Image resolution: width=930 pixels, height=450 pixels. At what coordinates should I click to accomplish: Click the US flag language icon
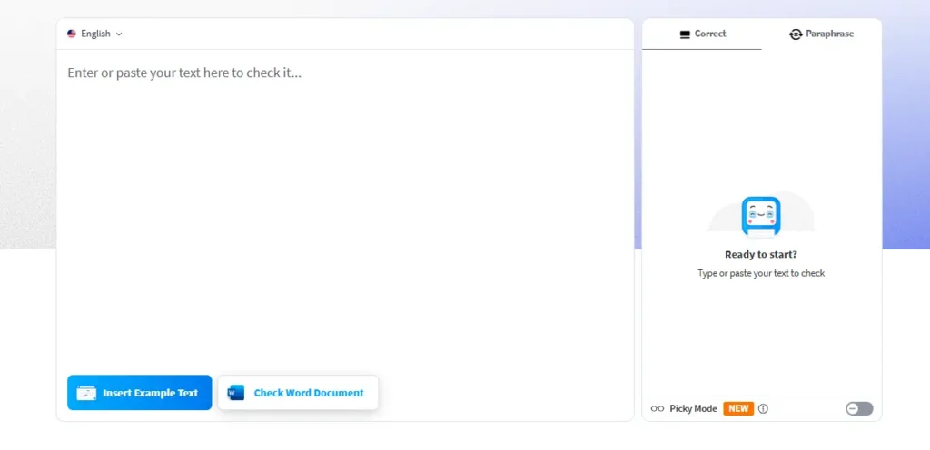[72, 34]
